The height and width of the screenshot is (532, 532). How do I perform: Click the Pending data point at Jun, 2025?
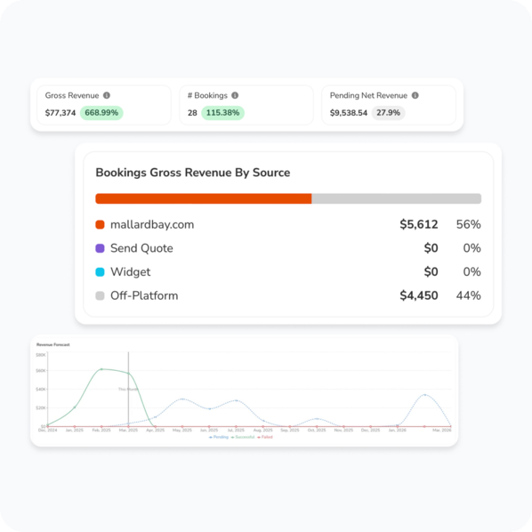(x=209, y=409)
